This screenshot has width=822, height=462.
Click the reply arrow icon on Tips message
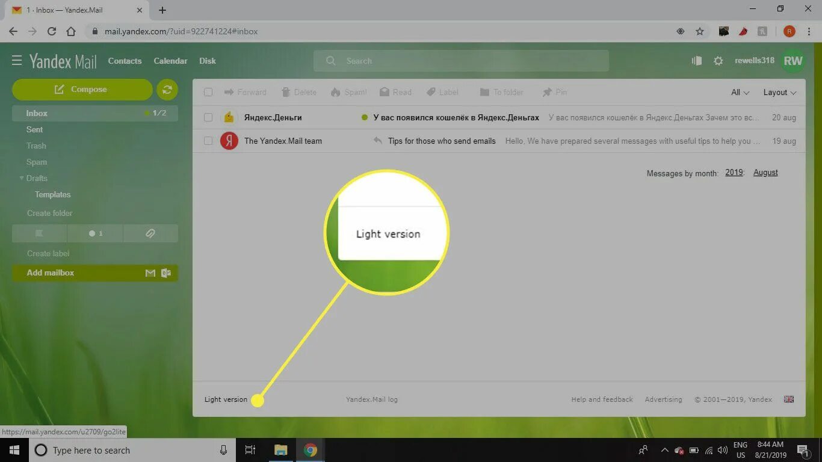(x=377, y=141)
